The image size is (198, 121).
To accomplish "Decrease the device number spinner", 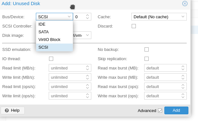I will point(87,18).
